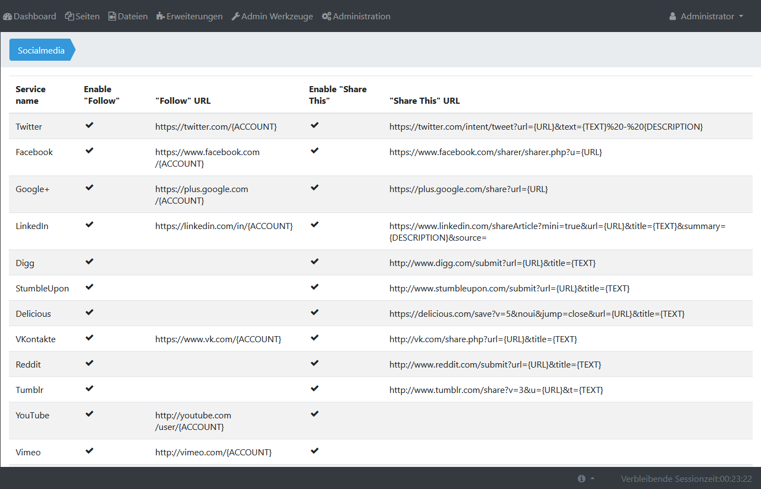
Task: Open the Dateien menu
Action: 128,17
